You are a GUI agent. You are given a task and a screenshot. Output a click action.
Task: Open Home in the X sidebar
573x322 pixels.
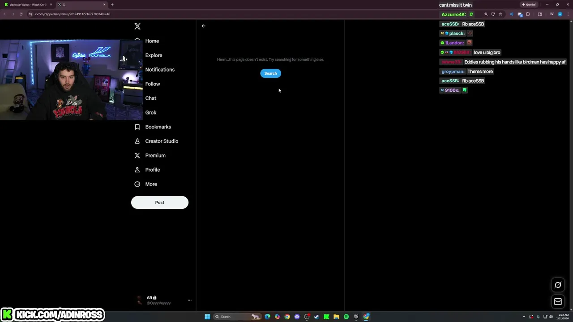(152, 41)
